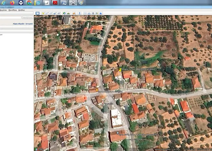Screen dimensions: 212x151
Task: Click the Λήψη οδηγιών link
Action: point(18,23)
